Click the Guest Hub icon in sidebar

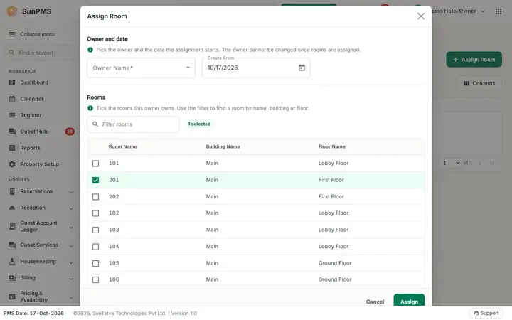12,132
